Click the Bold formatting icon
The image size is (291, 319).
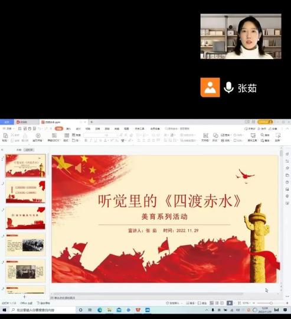(x=86, y=141)
